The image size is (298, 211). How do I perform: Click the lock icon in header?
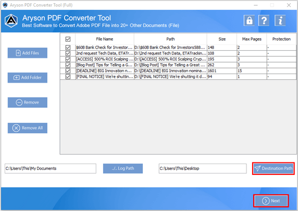250,20
